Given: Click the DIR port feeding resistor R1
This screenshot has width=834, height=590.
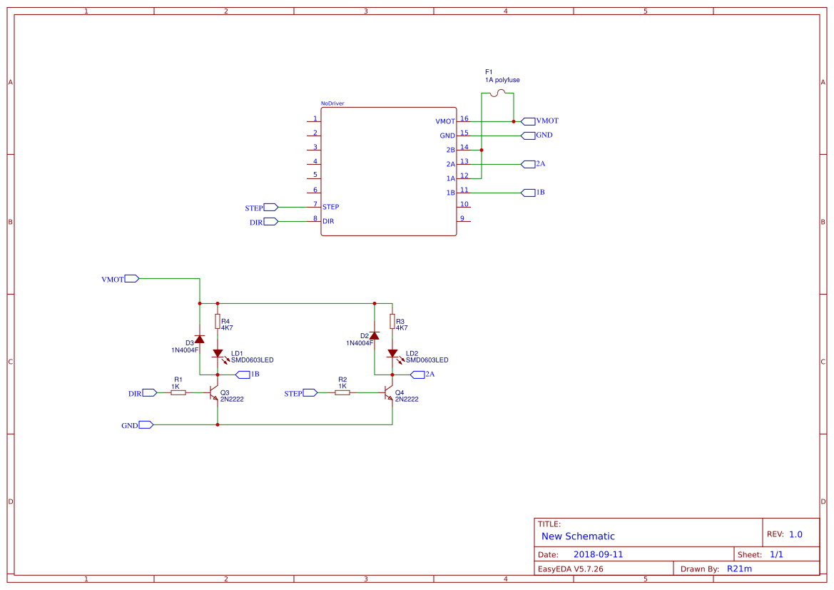Looking at the screenshot, I should click(x=149, y=392).
